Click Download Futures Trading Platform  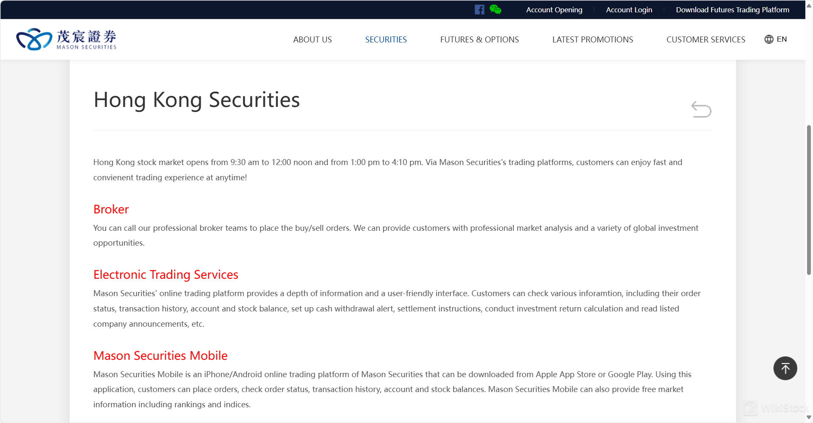732,10
